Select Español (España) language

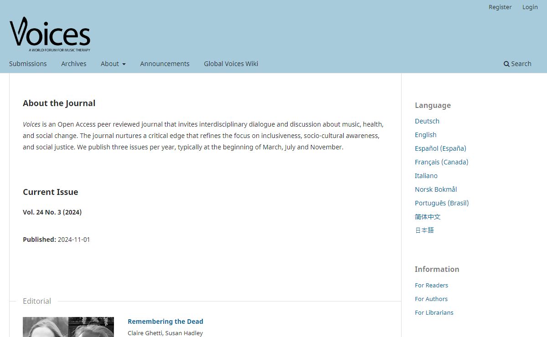tap(440, 148)
